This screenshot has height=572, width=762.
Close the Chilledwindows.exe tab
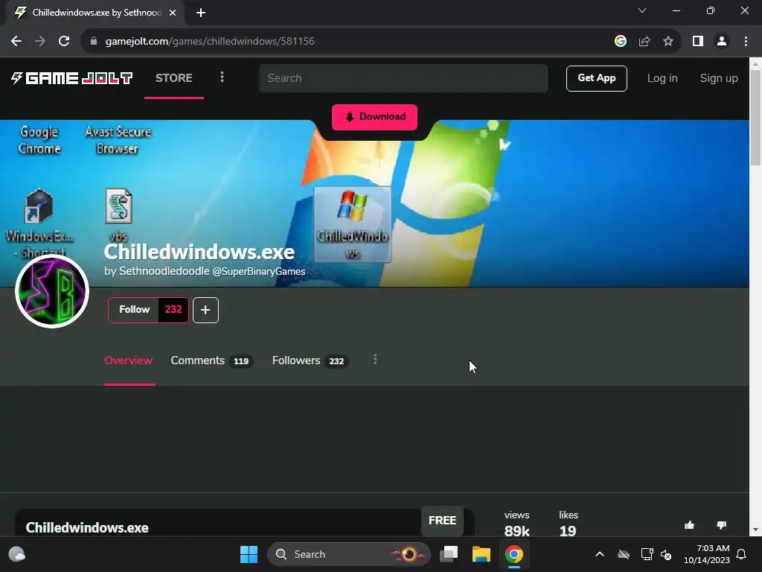173,13
